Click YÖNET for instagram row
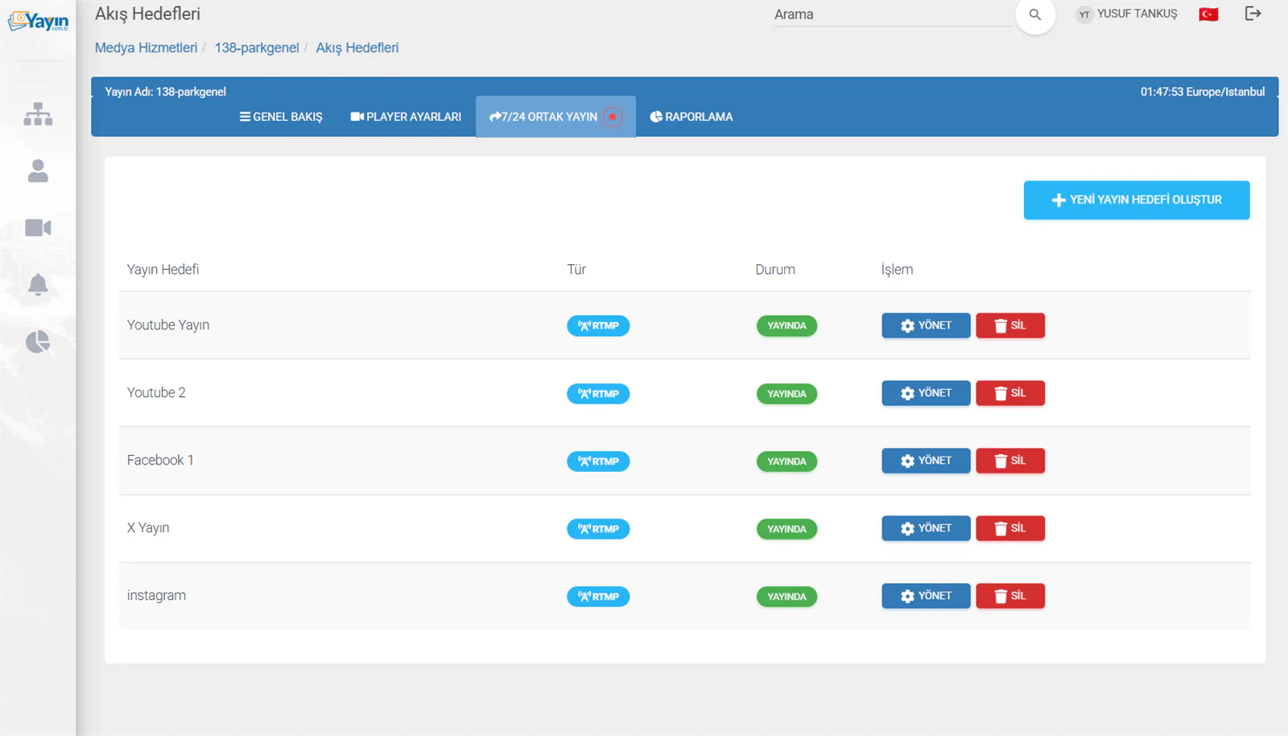This screenshot has height=736, width=1288. click(926, 596)
